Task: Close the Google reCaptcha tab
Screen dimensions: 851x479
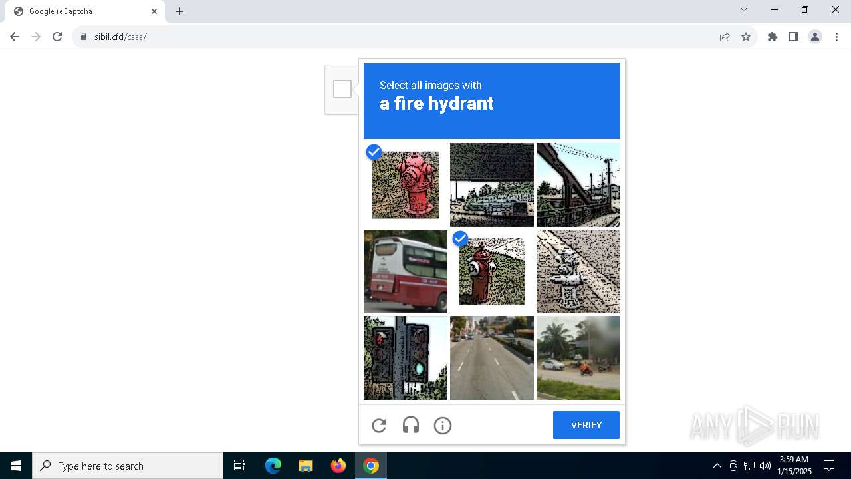Action: [x=154, y=11]
